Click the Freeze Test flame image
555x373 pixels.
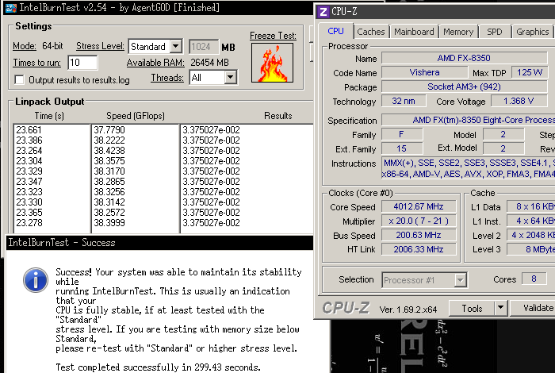coord(272,63)
